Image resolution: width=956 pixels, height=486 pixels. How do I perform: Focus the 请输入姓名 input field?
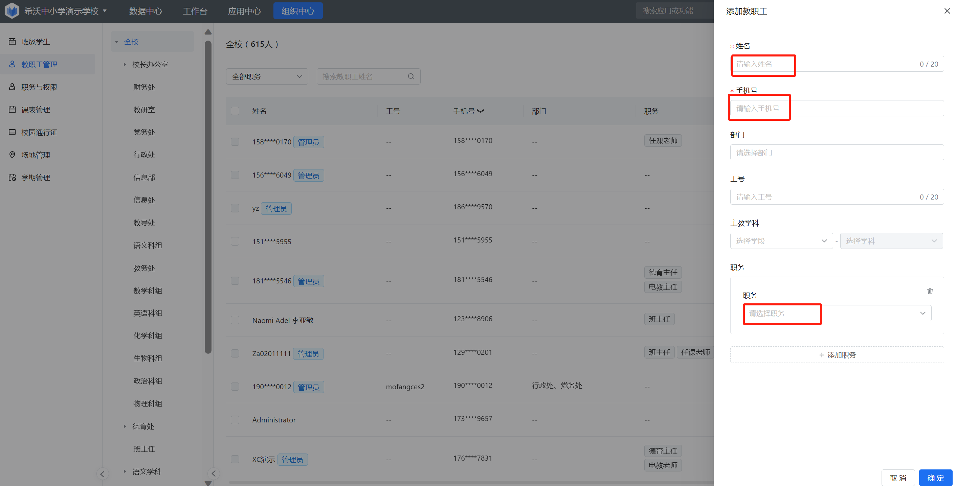tap(837, 64)
